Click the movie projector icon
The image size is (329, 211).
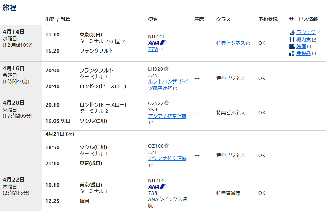292,46
